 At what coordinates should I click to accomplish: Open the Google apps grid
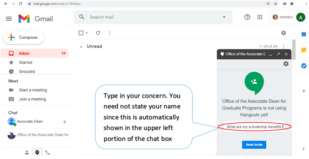point(260,17)
